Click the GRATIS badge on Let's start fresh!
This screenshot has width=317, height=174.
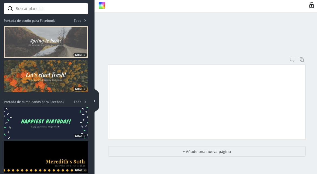point(80,89)
